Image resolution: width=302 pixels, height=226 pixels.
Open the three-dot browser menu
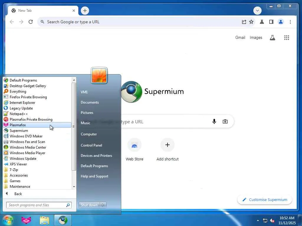(x=290, y=22)
